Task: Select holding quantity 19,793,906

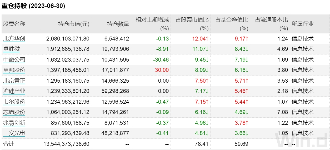Action: (115, 49)
